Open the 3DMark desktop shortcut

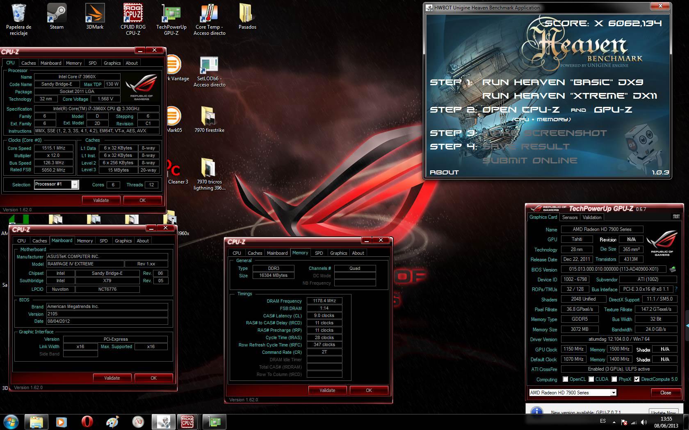pos(95,16)
